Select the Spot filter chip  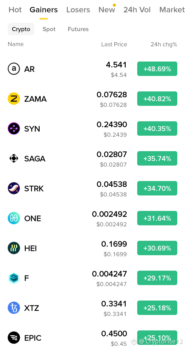coord(49,29)
